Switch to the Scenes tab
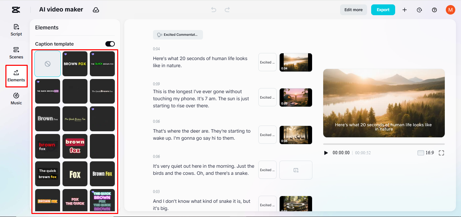 click(16, 53)
